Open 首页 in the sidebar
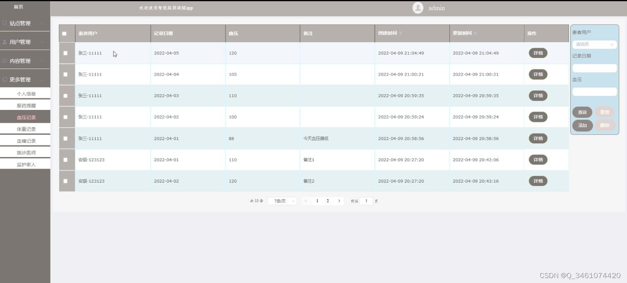This screenshot has height=283, width=627. (18, 7)
